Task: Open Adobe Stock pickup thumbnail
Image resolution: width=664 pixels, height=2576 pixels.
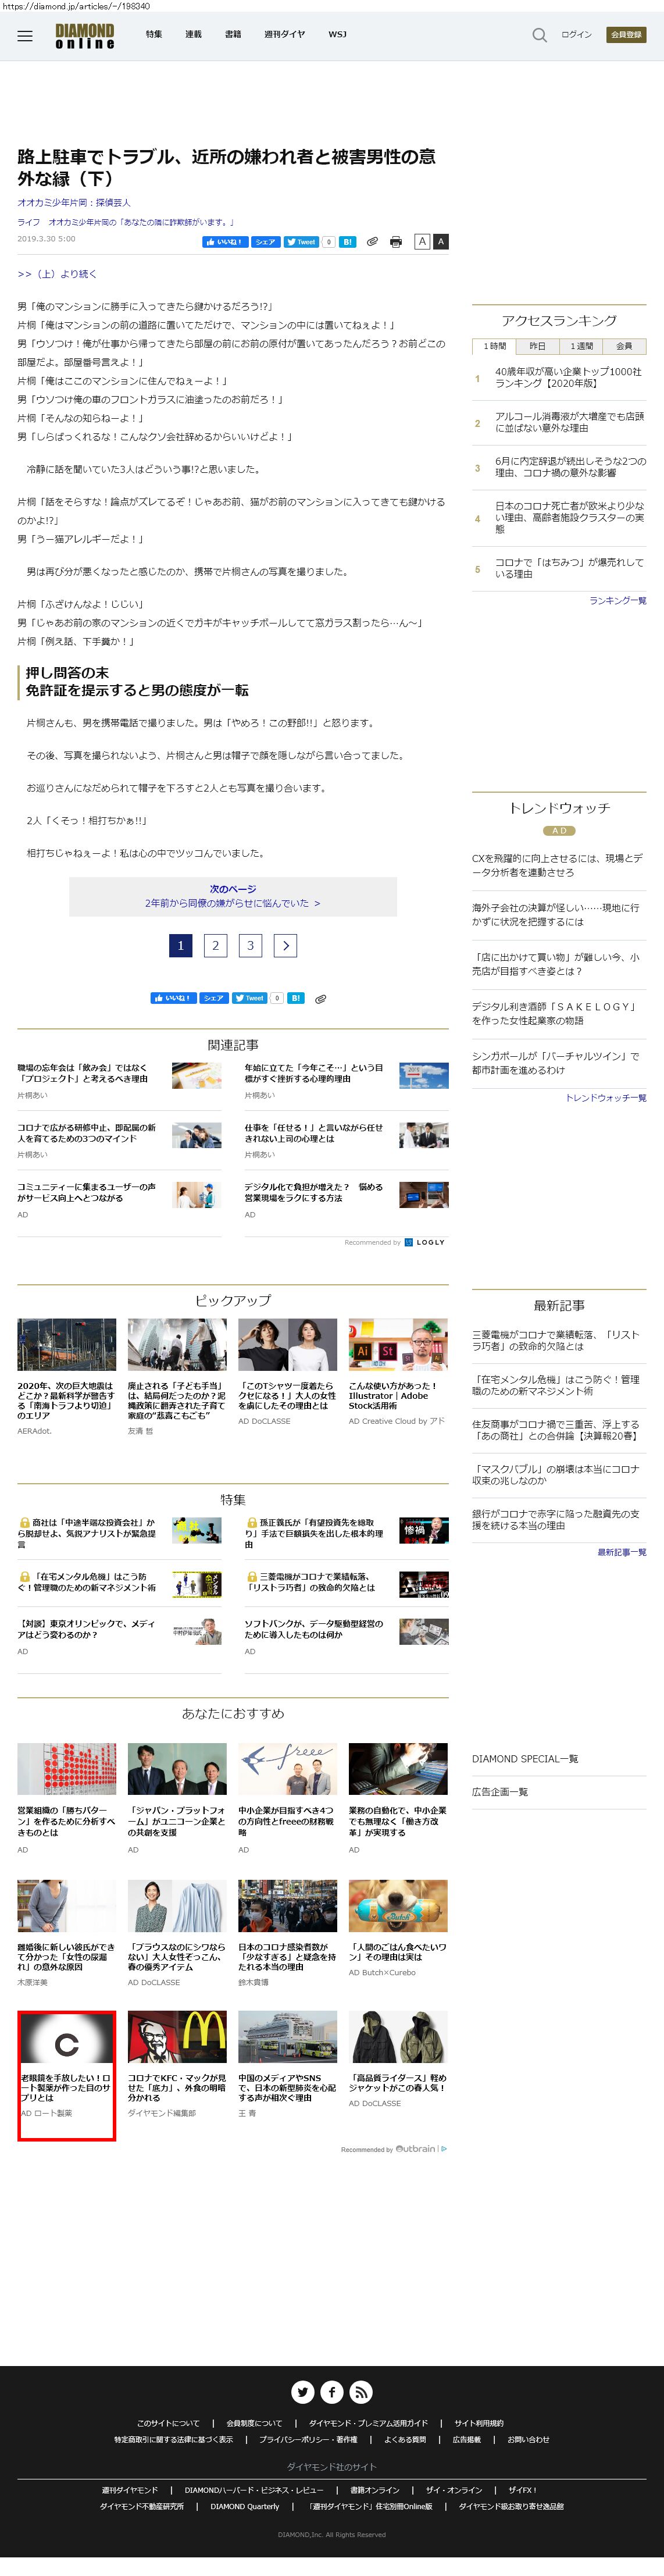Action: coord(398,1344)
